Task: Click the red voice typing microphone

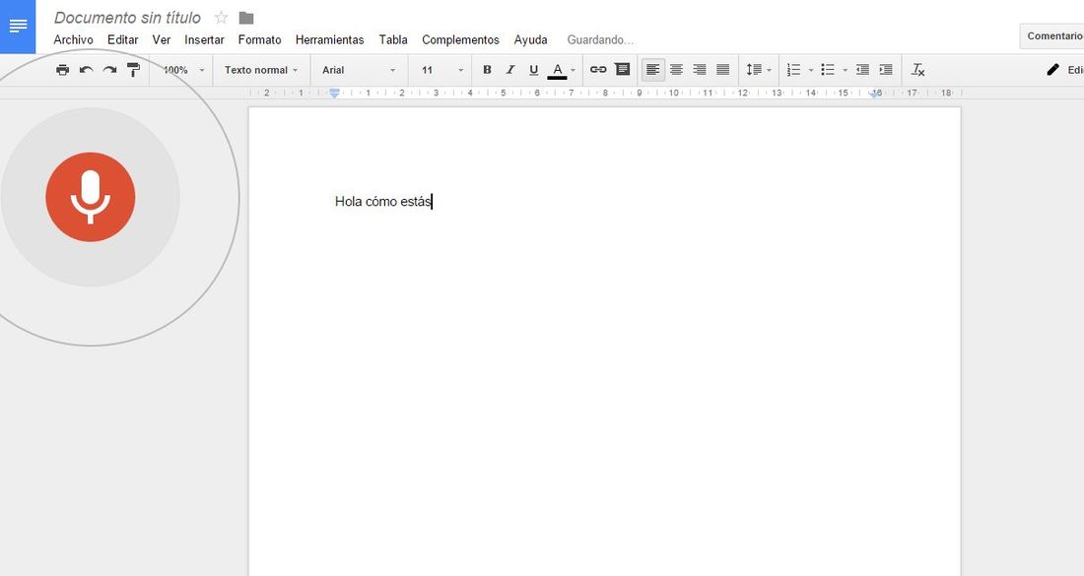Action: pos(91,197)
